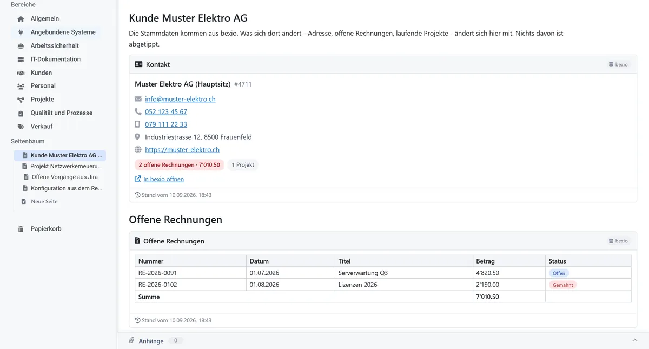
Task: Open the Verkauf area
Action: click(42, 127)
